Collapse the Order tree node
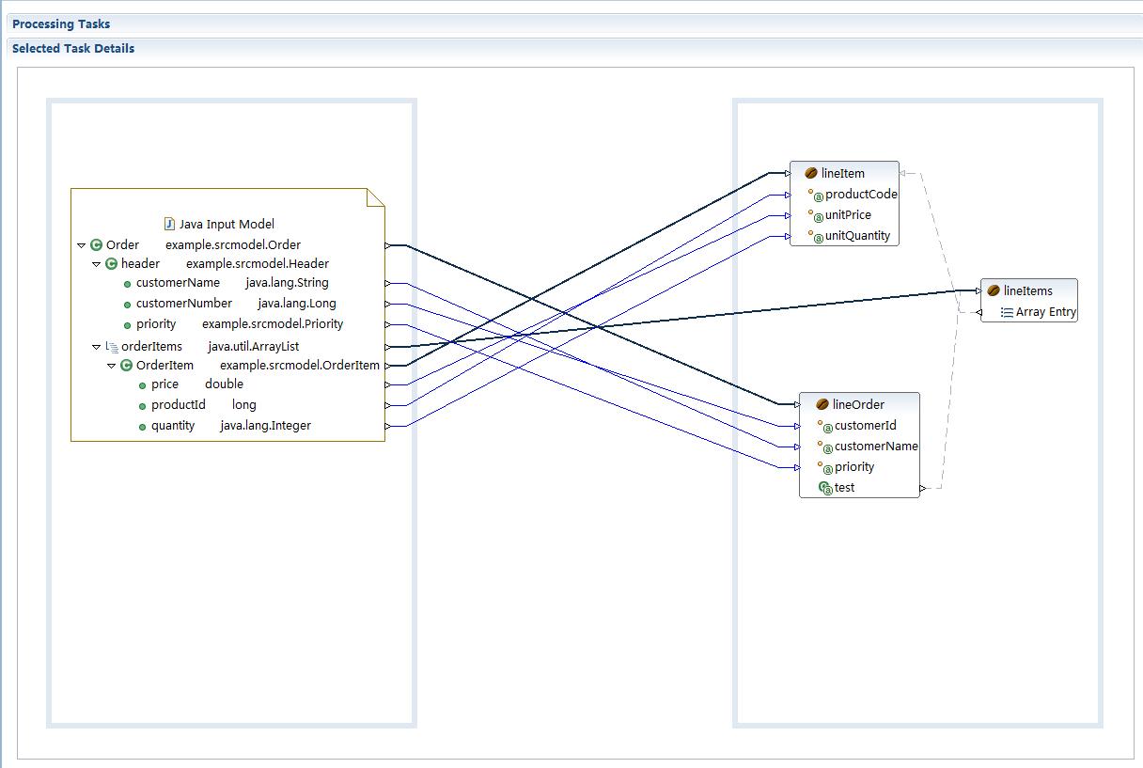Image resolution: width=1143 pixels, height=768 pixels. coord(82,245)
